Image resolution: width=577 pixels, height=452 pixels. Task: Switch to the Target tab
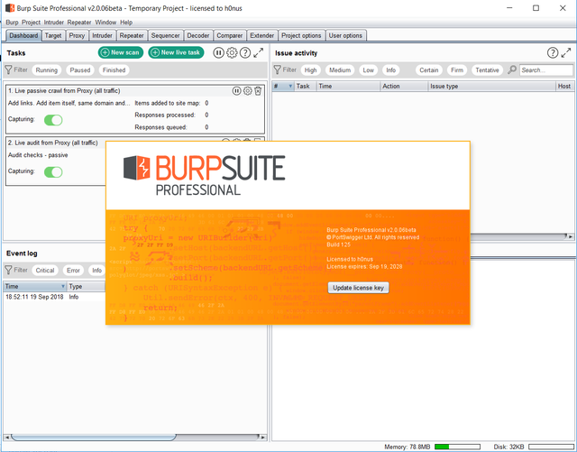coord(53,35)
